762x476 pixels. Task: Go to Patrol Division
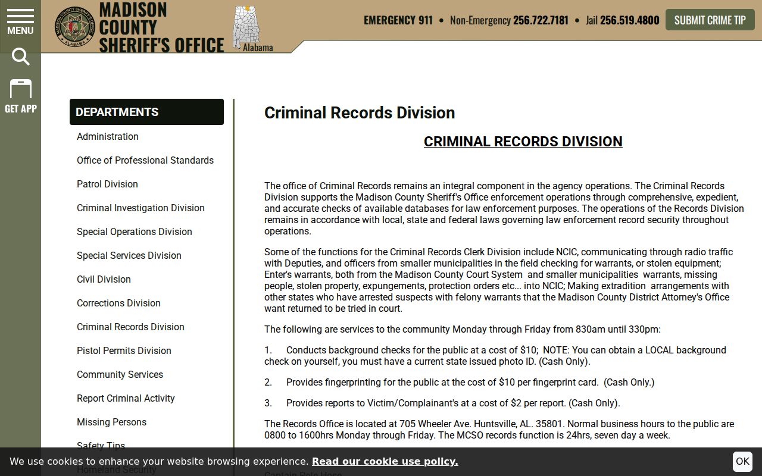tap(107, 184)
